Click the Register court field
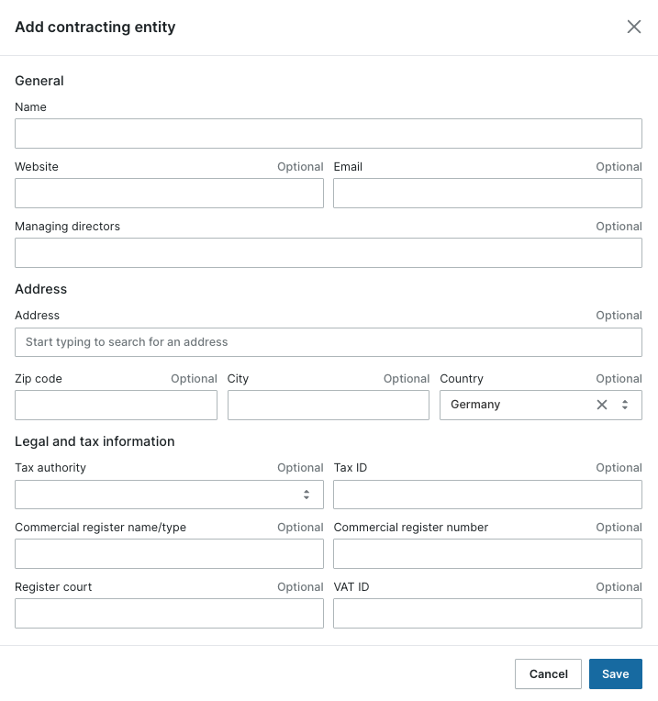 tap(169, 613)
